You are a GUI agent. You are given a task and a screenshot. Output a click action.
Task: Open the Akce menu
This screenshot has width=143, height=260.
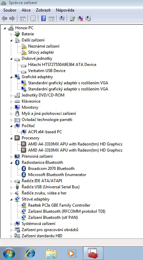click(x=26, y=10)
